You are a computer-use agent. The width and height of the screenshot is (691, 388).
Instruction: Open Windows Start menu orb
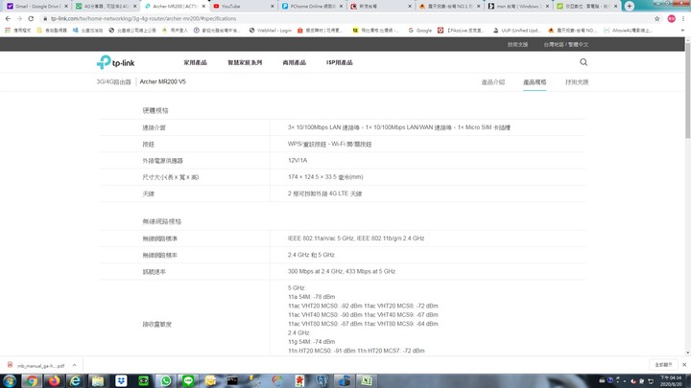(x=10, y=380)
